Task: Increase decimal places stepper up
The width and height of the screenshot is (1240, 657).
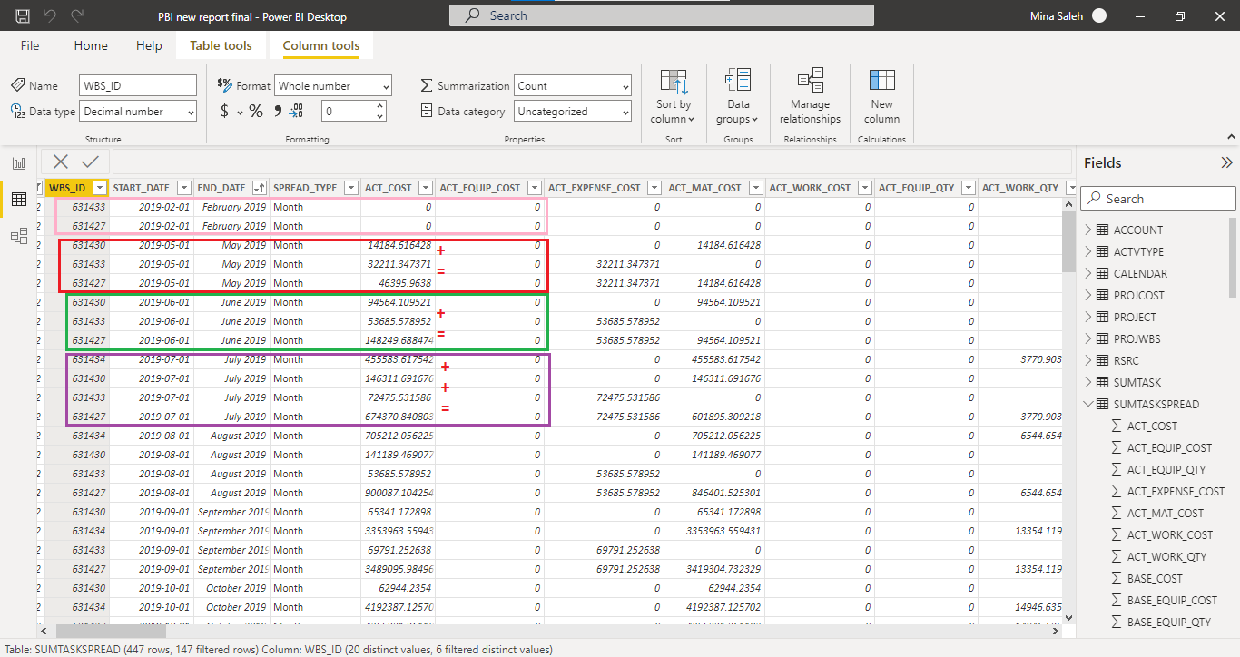Action: (x=379, y=105)
